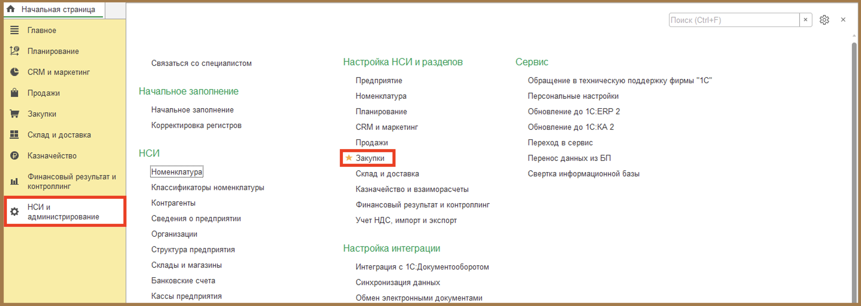The height and width of the screenshot is (306, 861).
Task: Click the Казначейство ruble coin icon
Action: pyautogui.click(x=14, y=156)
